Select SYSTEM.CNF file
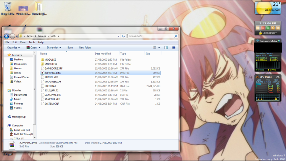 (100, 104)
